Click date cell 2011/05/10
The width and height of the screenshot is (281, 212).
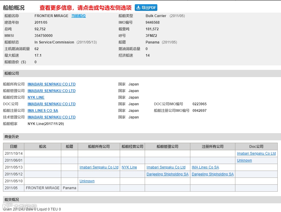(14, 181)
